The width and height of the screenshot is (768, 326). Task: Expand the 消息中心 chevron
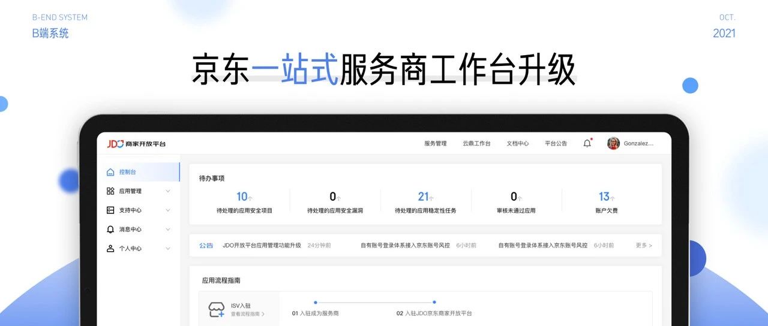coord(168,230)
